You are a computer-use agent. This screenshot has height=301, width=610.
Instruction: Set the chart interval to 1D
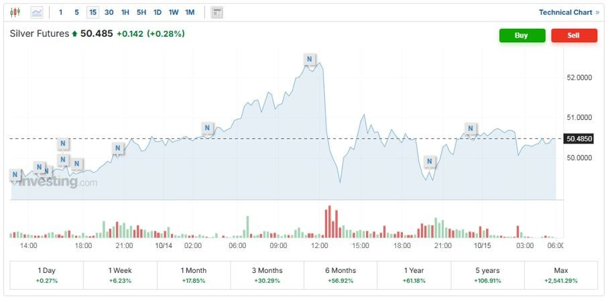pyautogui.click(x=157, y=12)
